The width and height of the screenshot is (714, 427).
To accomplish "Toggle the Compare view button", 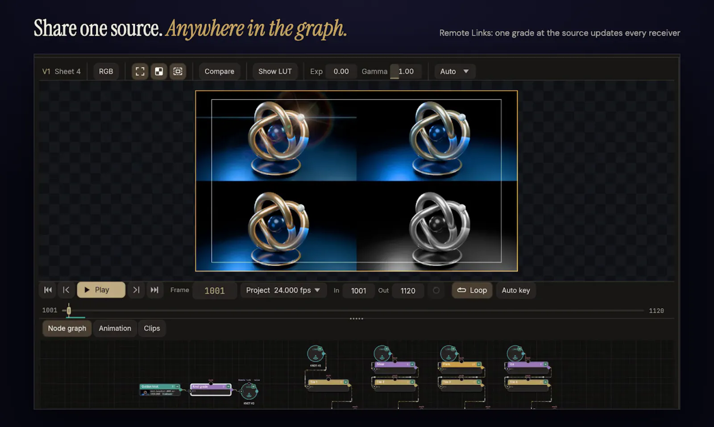I will [x=219, y=71].
